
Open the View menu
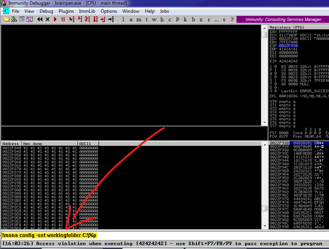click(x=29, y=11)
